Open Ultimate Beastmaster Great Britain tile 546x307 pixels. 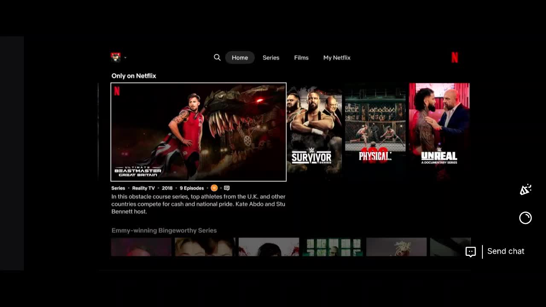pos(198,132)
